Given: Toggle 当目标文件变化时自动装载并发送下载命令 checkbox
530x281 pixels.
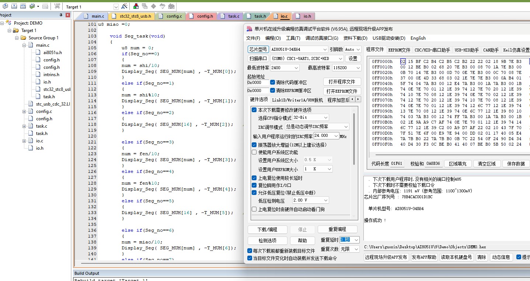Looking at the screenshot, I should [250, 258].
